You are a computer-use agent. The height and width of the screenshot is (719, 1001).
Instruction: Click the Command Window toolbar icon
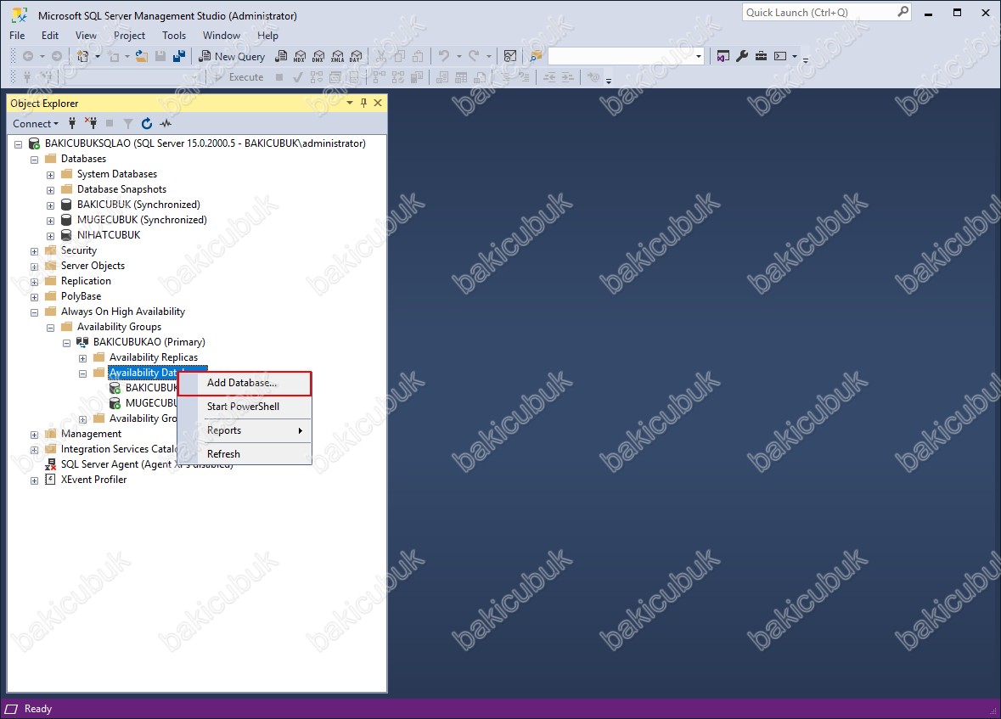(x=780, y=56)
